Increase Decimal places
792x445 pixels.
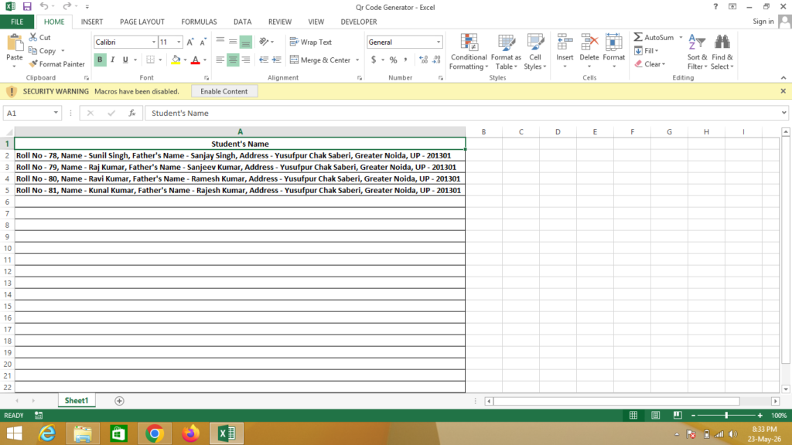pos(423,59)
